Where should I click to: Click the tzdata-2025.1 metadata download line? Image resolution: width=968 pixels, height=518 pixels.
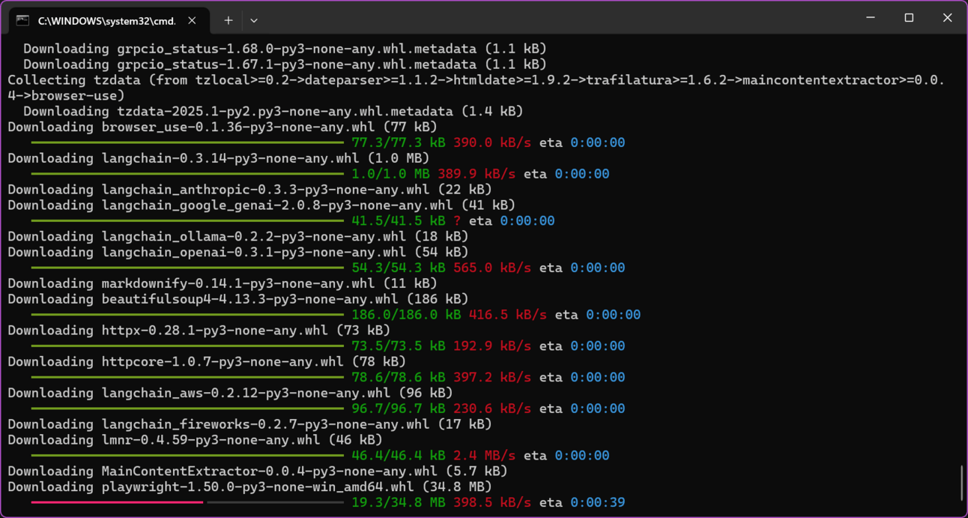[273, 111]
